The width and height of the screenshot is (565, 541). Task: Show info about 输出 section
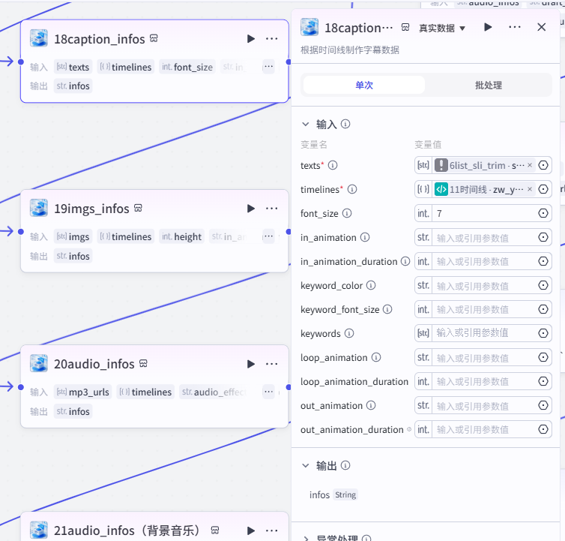point(345,465)
